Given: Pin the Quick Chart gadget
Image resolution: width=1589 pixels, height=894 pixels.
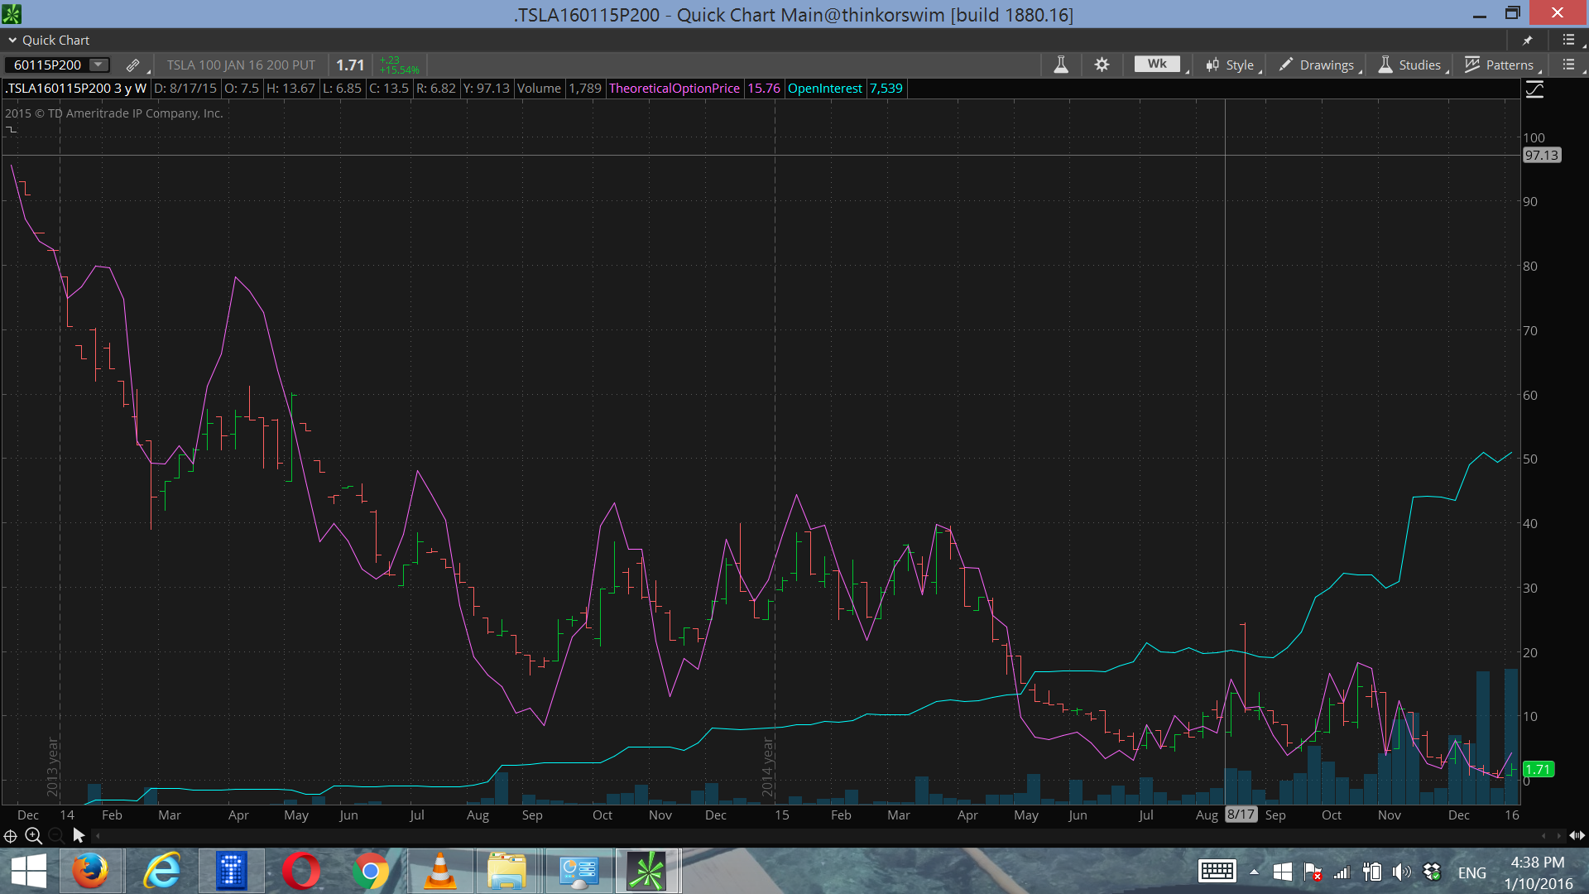Looking at the screenshot, I should click(x=1528, y=40).
